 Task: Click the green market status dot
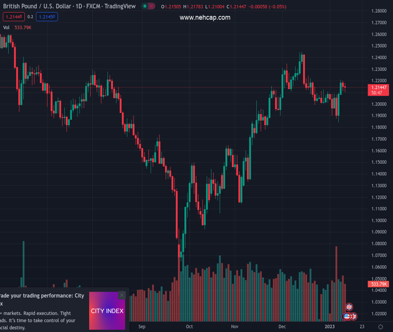point(145,7)
